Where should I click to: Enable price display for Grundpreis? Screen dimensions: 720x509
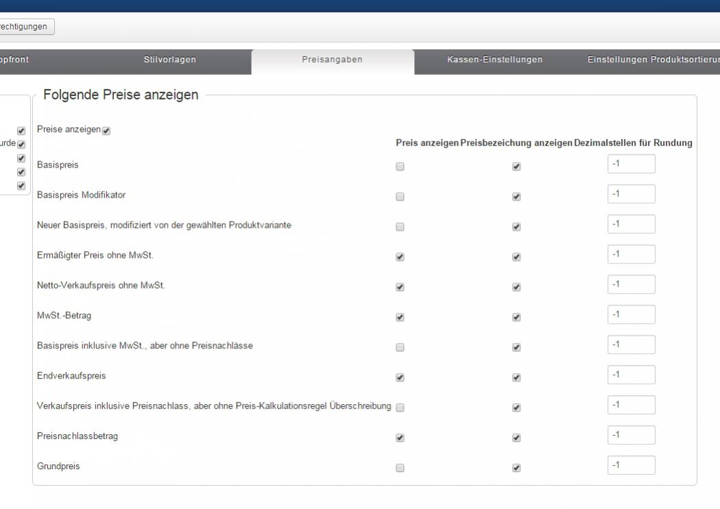coord(400,468)
